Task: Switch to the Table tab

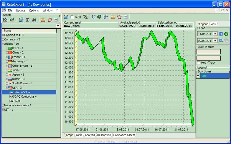Action: pos(79,135)
